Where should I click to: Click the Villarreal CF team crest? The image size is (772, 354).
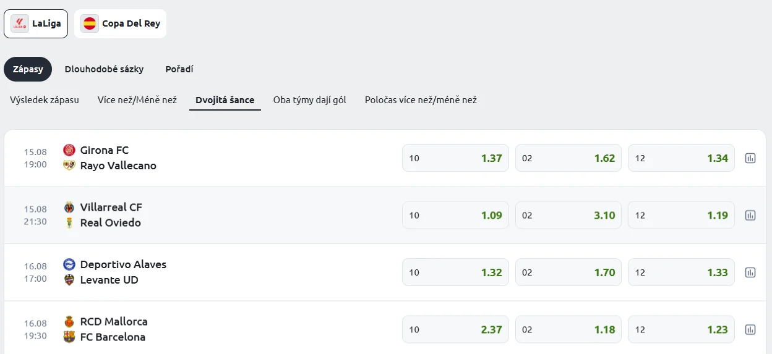tap(69, 207)
